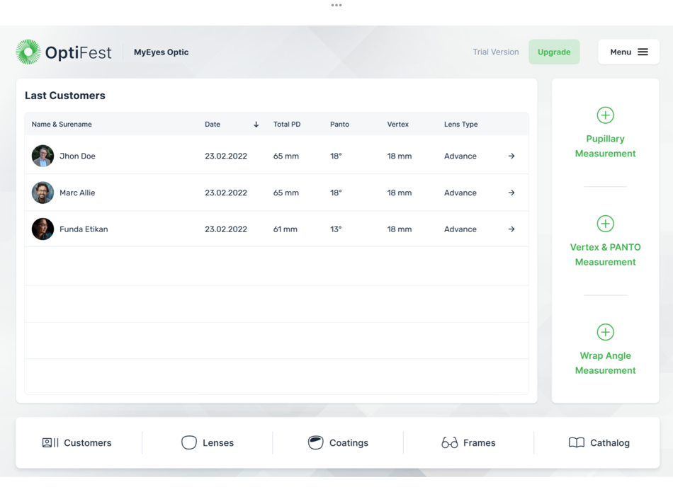Switch to the Lenses tab

coord(208,442)
